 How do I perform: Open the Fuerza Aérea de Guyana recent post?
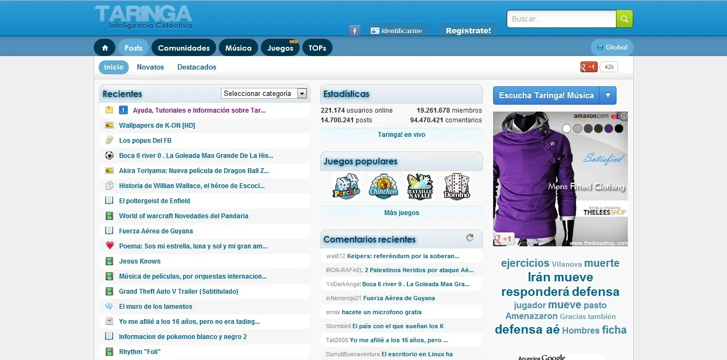pos(156,231)
